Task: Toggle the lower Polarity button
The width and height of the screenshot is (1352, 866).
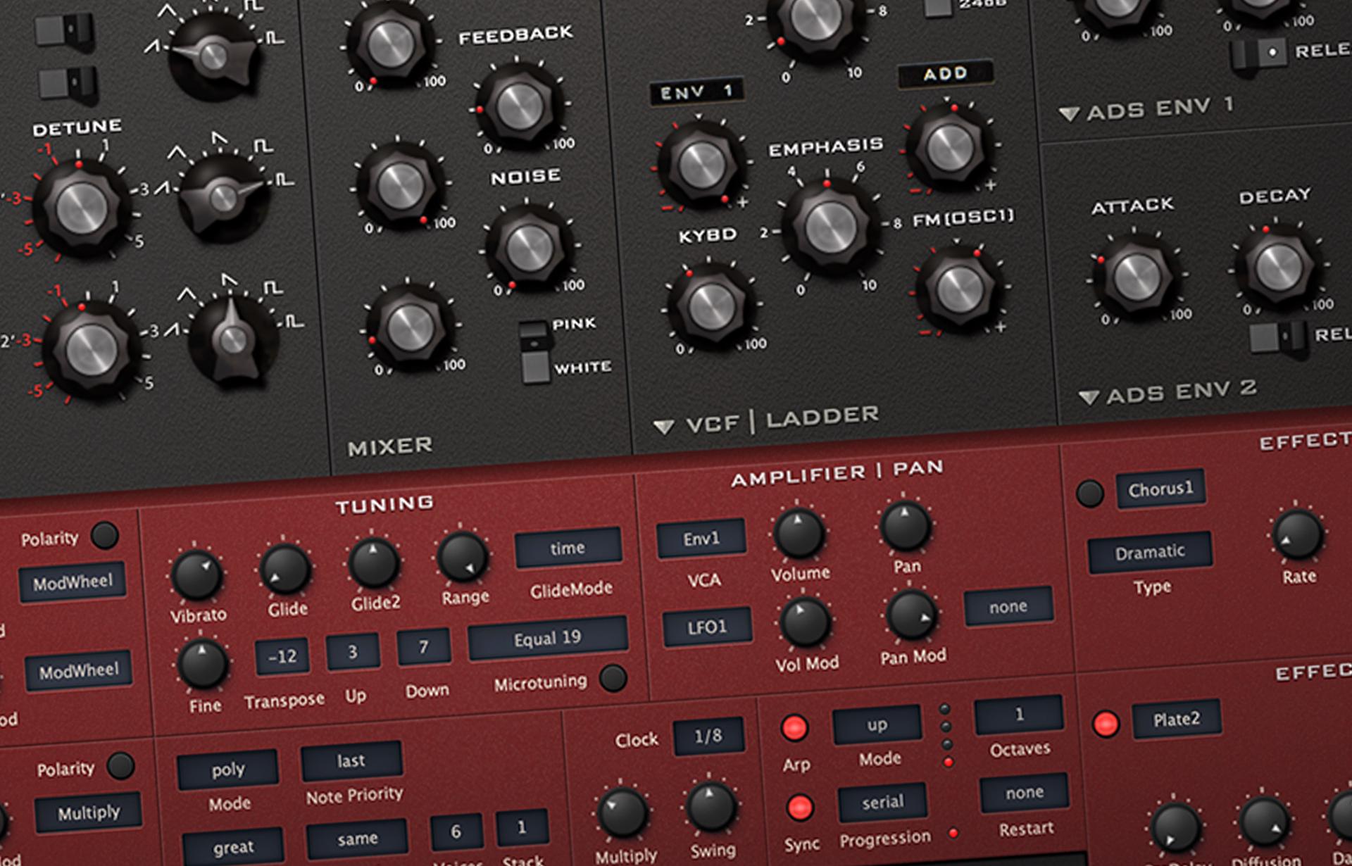Action: click(120, 765)
